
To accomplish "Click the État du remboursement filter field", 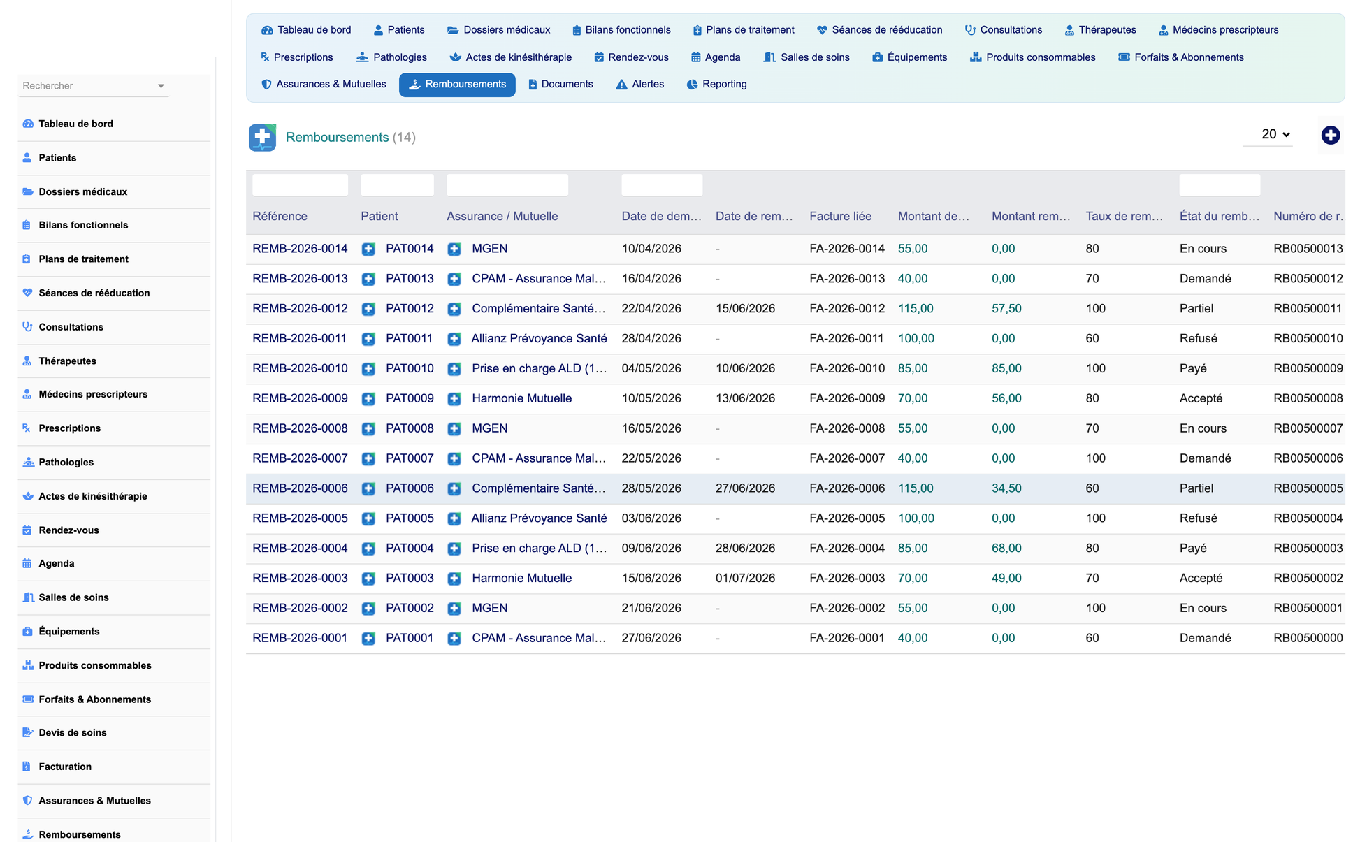I will pos(1220,185).
